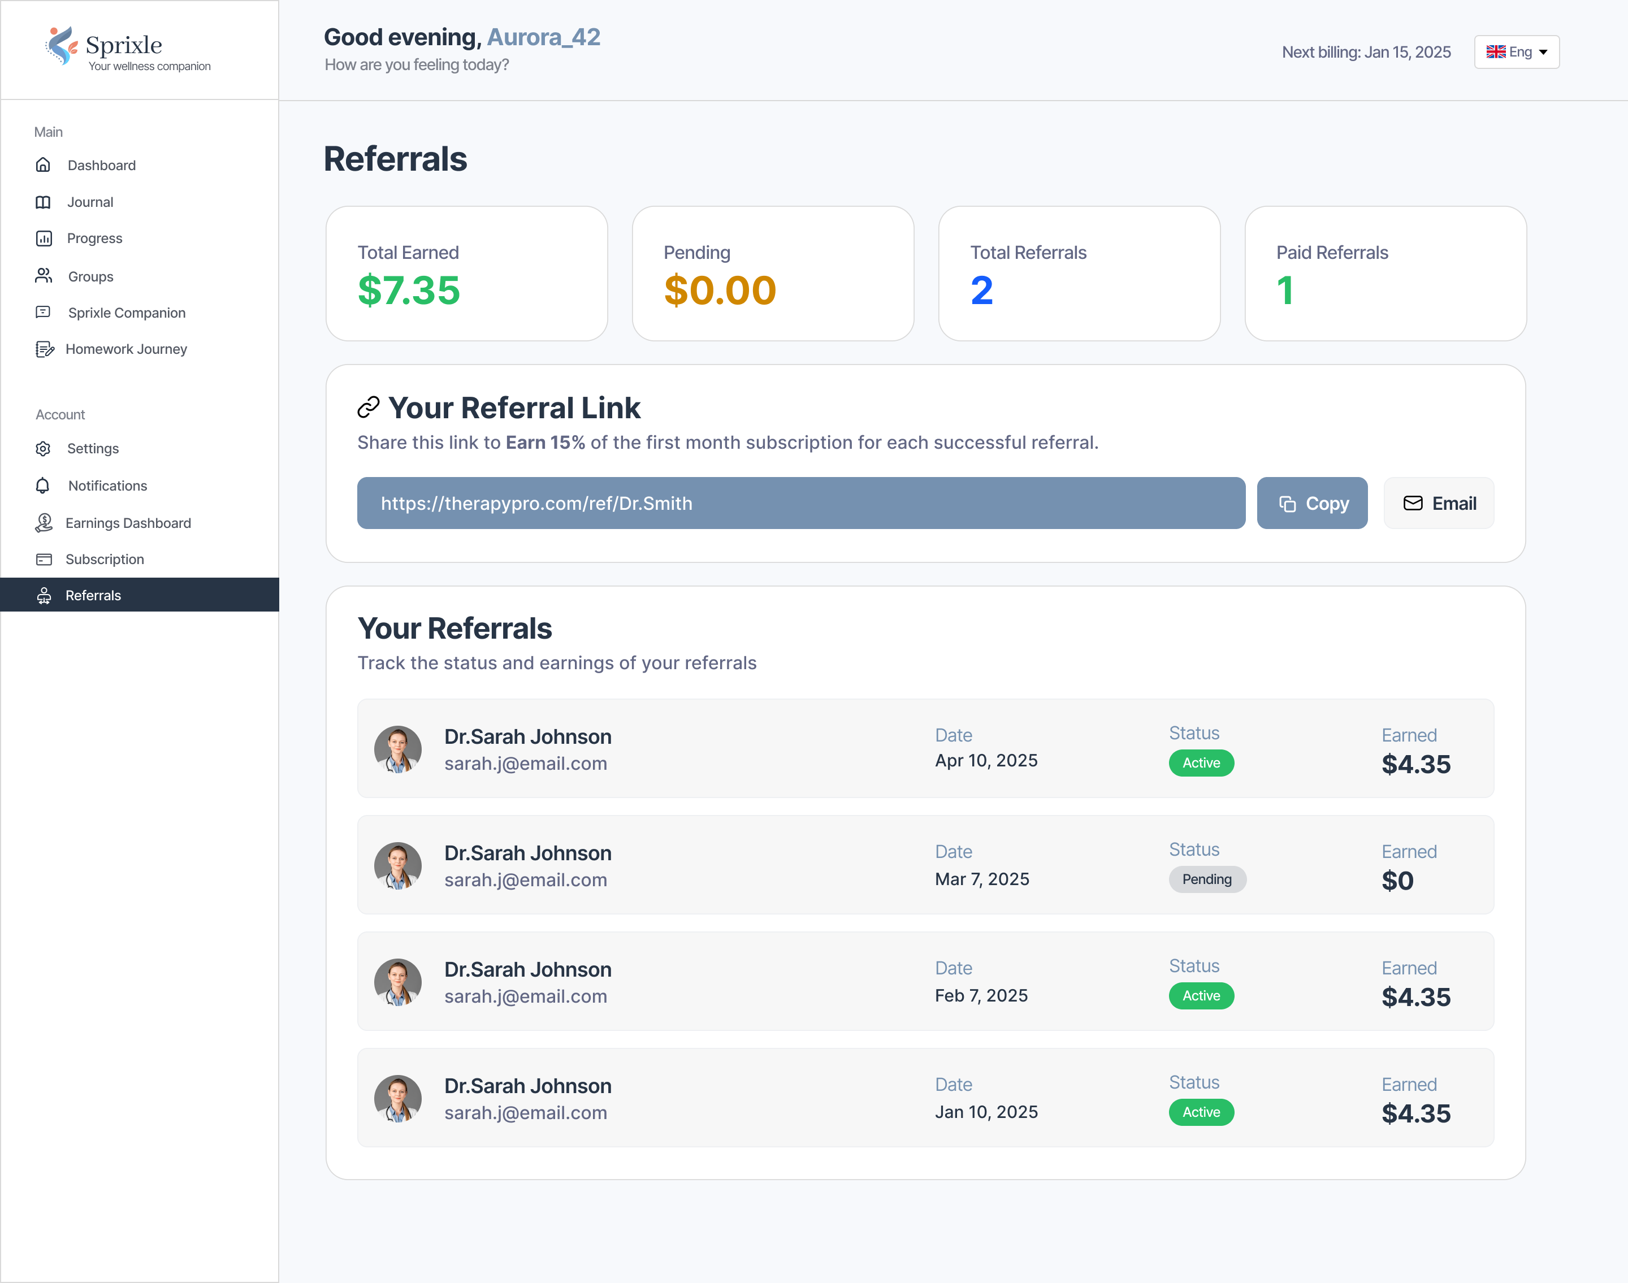This screenshot has width=1628, height=1283.
Task: Click the Email referral button
Action: point(1438,503)
